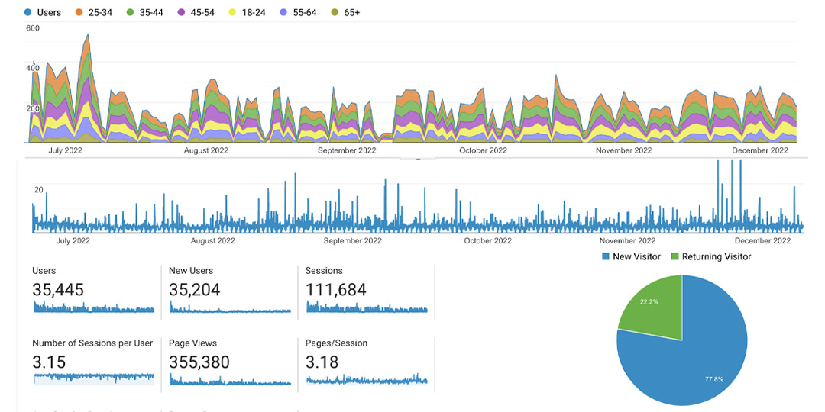825x412 pixels.
Task: Click November 2022 under the age area chart
Action: (623, 150)
